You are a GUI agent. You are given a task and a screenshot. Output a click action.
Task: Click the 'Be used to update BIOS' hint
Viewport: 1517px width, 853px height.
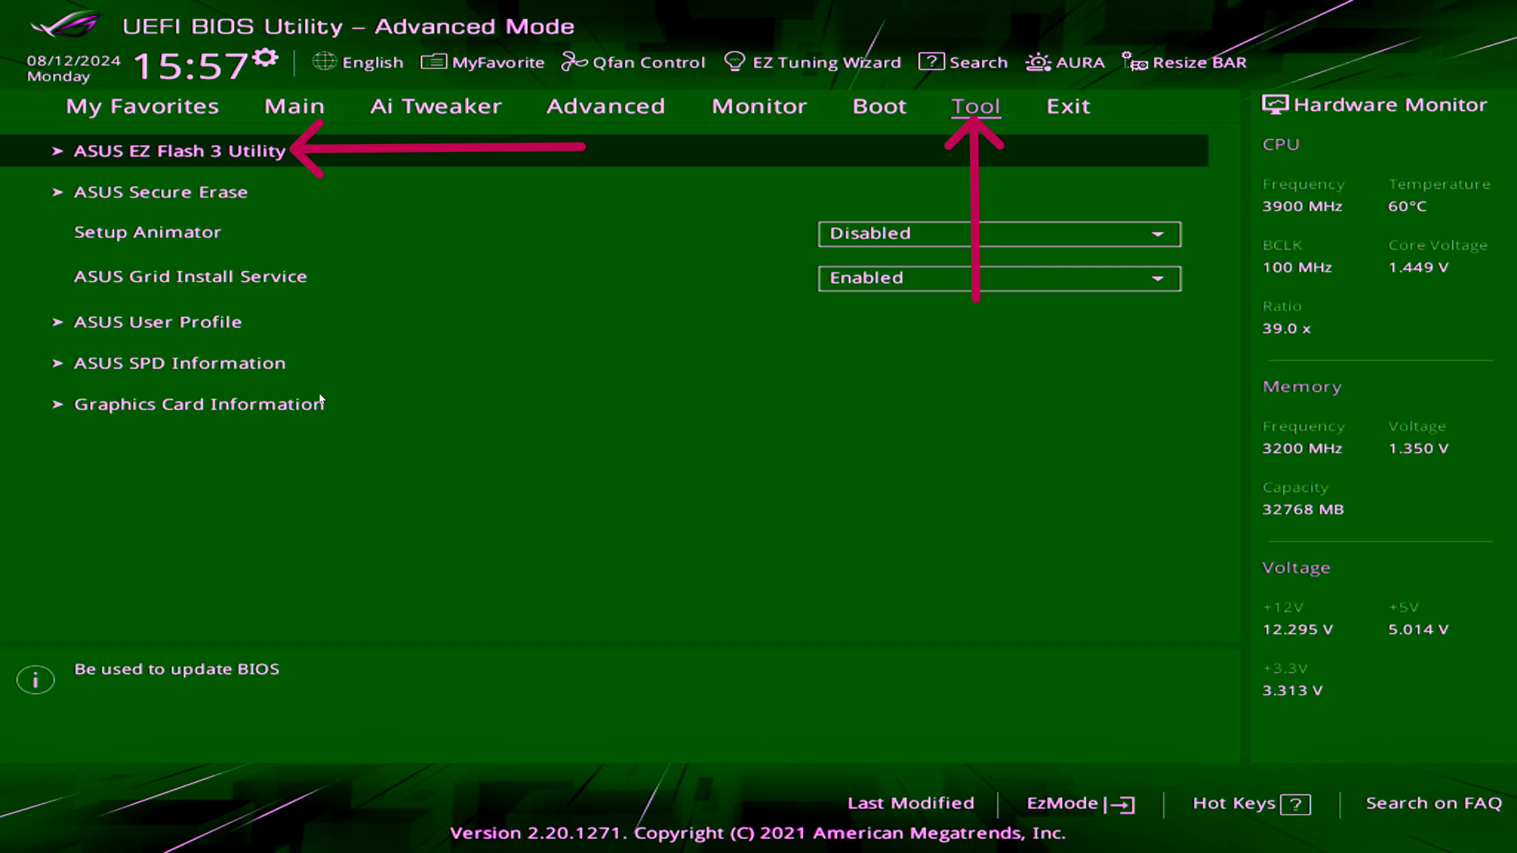(177, 670)
